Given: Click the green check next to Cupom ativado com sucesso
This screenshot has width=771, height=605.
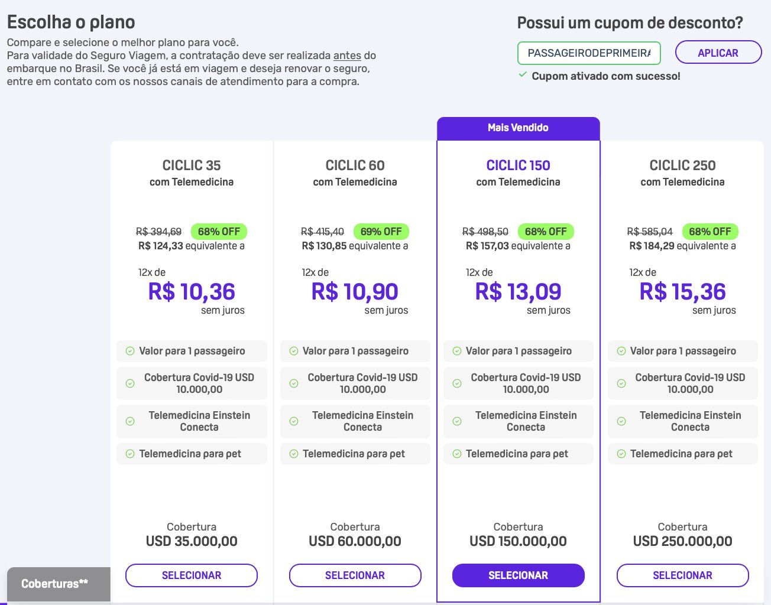Looking at the screenshot, I should pyautogui.click(x=523, y=75).
